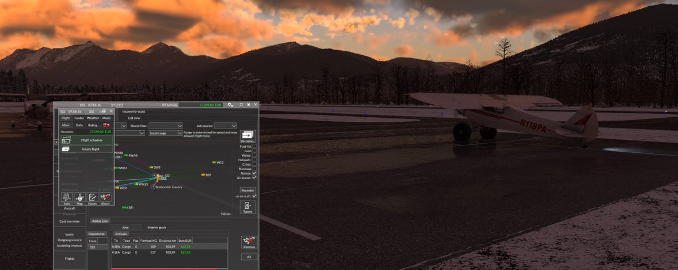
Task: Click Empty flight icon button
Action: click(86, 149)
